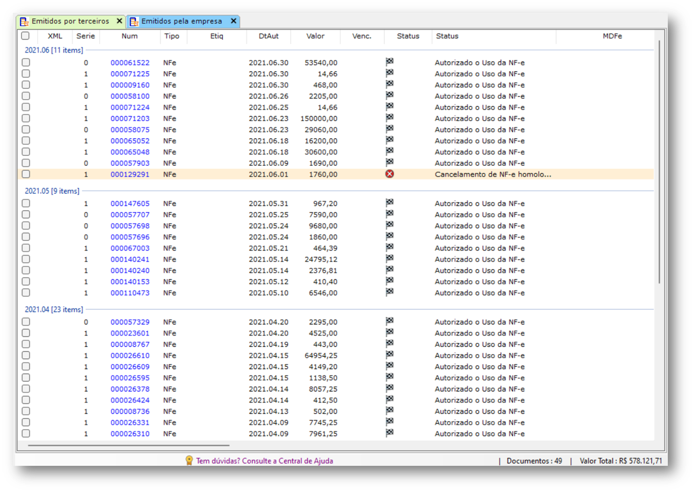Tick the checkbox for invoice 000147605
This screenshot has height=492, width=694.
click(x=26, y=203)
